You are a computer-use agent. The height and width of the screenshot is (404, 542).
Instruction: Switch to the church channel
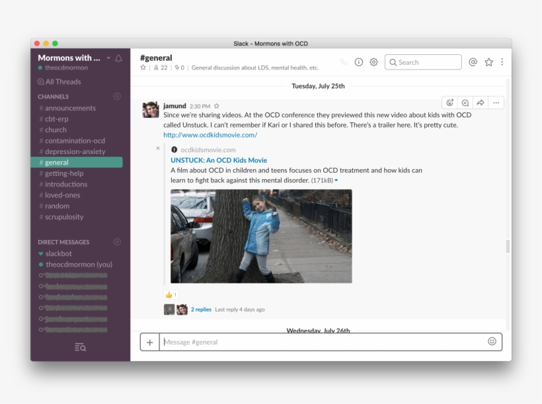tap(56, 130)
